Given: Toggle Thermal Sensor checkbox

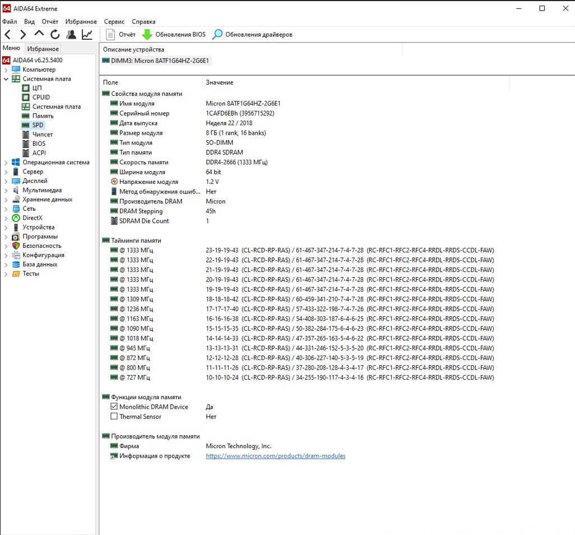Looking at the screenshot, I should [x=114, y=417].
